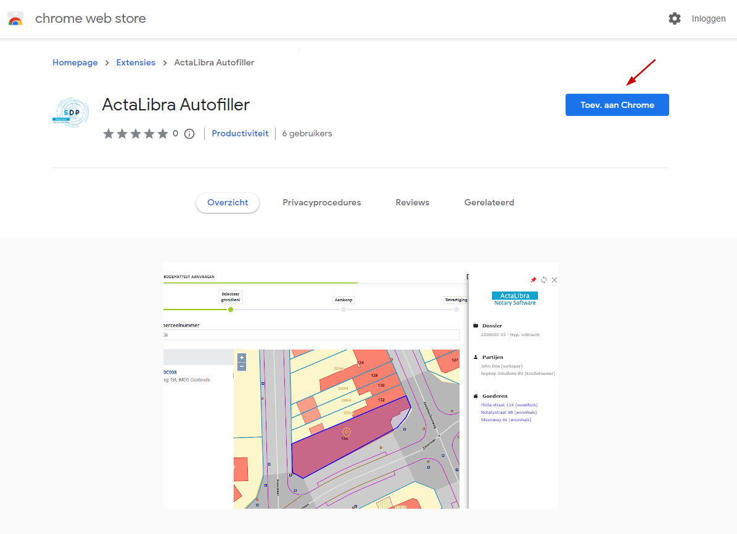Click 'John Doe (verkoper)' text
737x534 pixels.
tap(501, 366)
